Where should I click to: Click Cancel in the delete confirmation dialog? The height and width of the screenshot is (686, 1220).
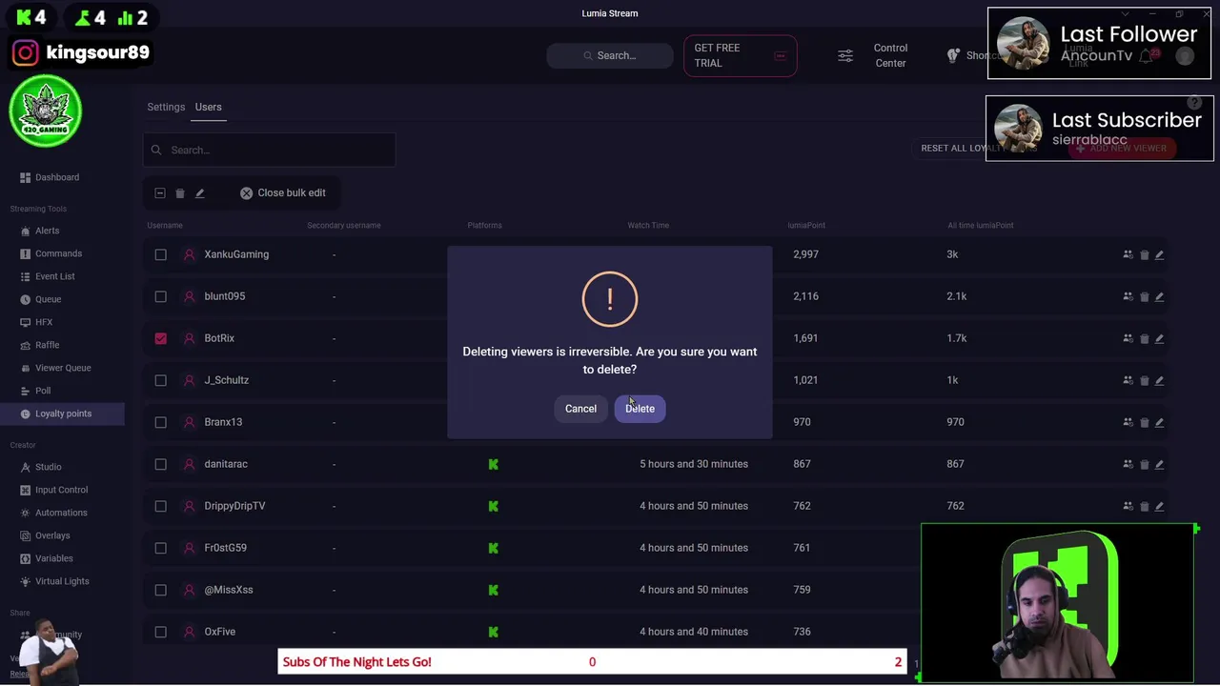point(580,409)
